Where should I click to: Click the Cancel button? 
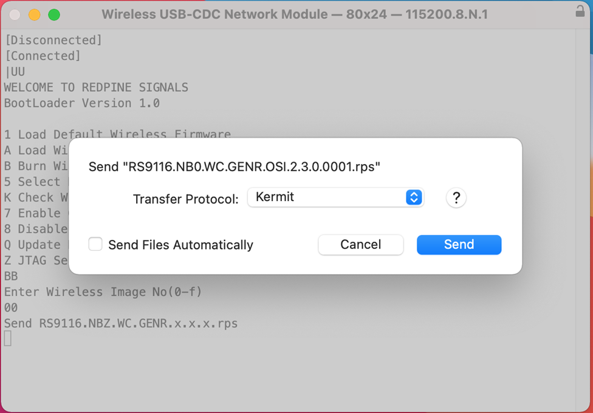[x=360, y=244]
